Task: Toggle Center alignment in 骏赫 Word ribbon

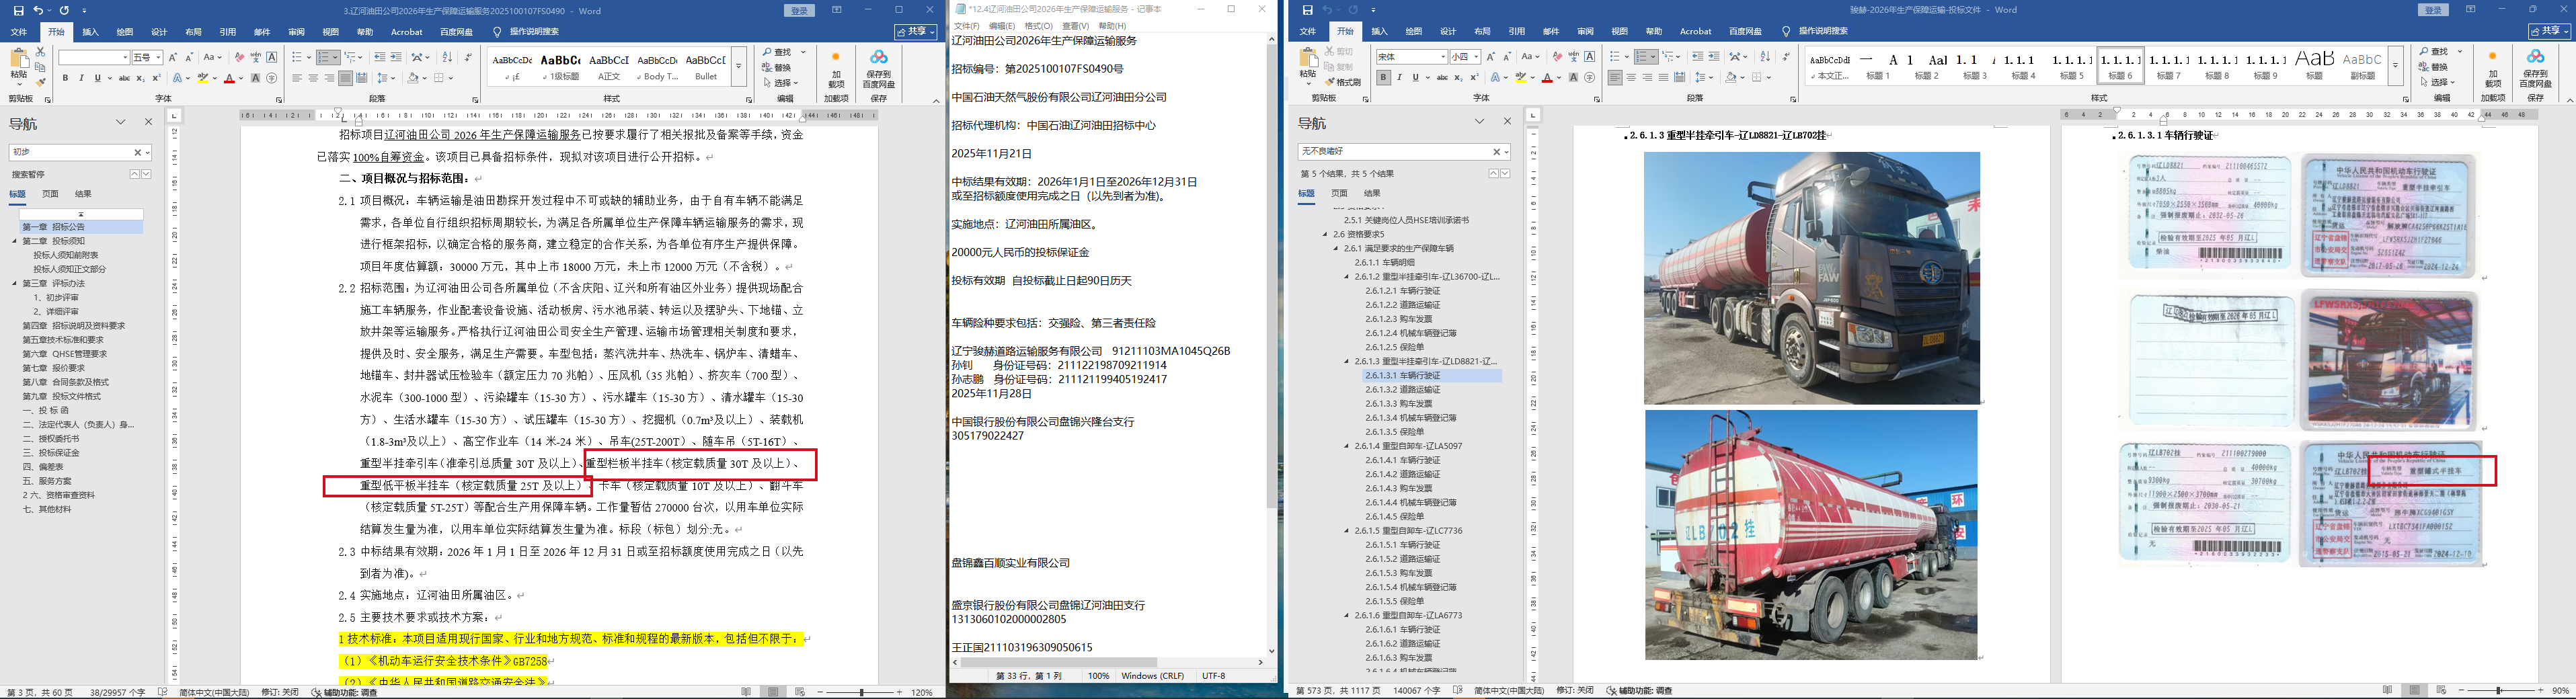Action: click(1631, 77)
